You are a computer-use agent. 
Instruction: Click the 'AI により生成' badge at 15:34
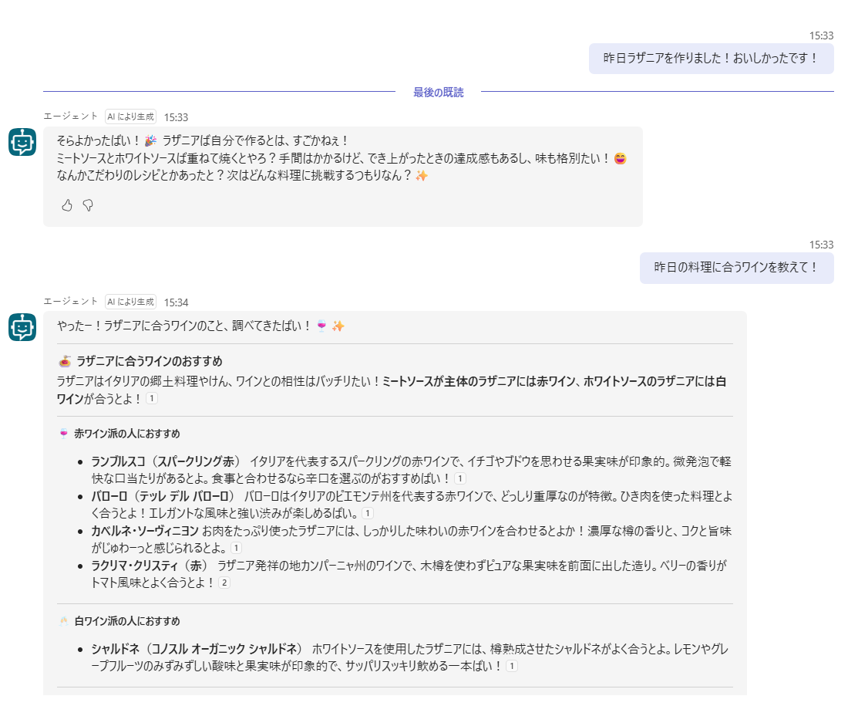(x=131, y=302)
